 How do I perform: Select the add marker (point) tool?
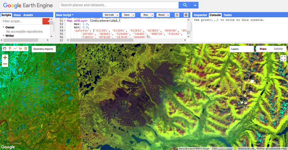(10, 48)
